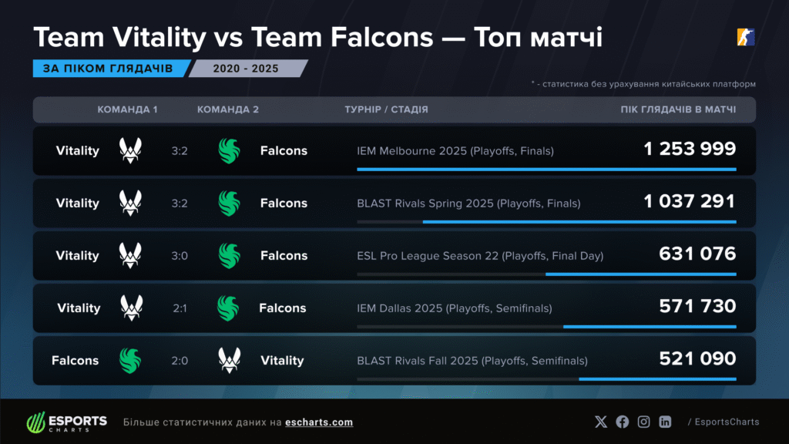Image resolution: width=789 pixels, height=444 pixels.
Task: Click Vitality logo in IEM Melbourne row
Action: [130, 151]
